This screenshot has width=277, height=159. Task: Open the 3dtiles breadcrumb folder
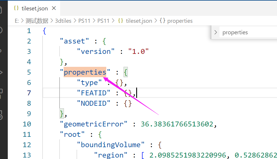pyautogui.click(x=63, y=21)
